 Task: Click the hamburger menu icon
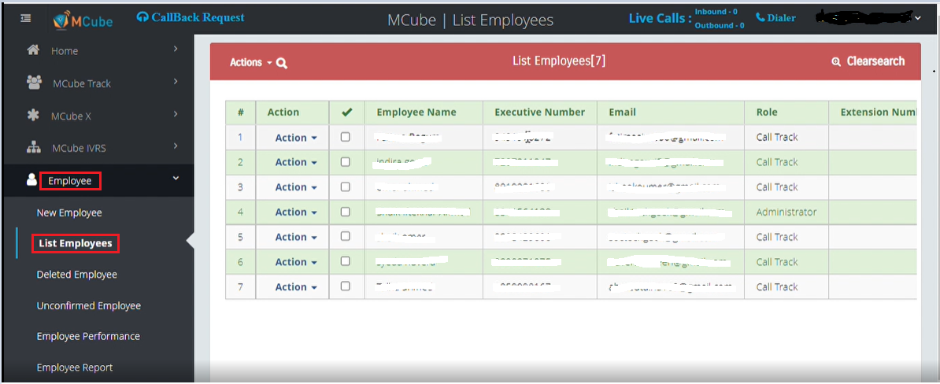[26, 19]
